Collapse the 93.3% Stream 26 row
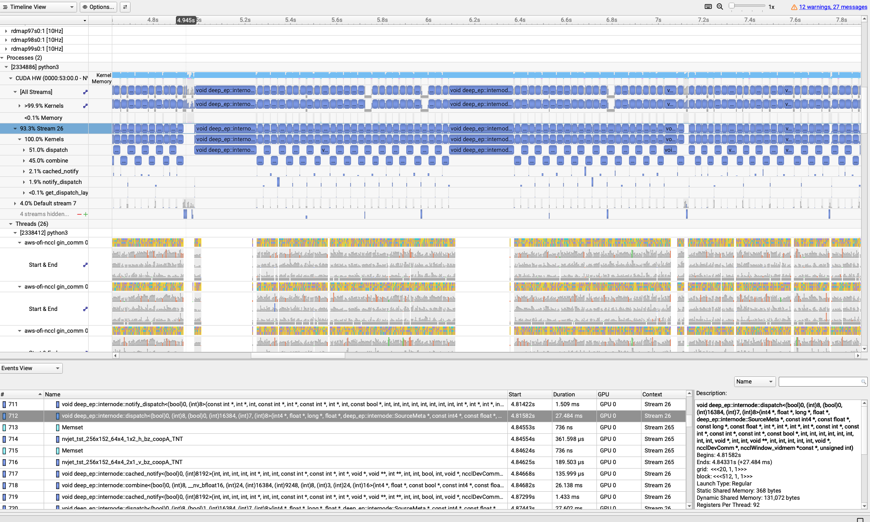 pyautogui.click(x=15, y=129)
